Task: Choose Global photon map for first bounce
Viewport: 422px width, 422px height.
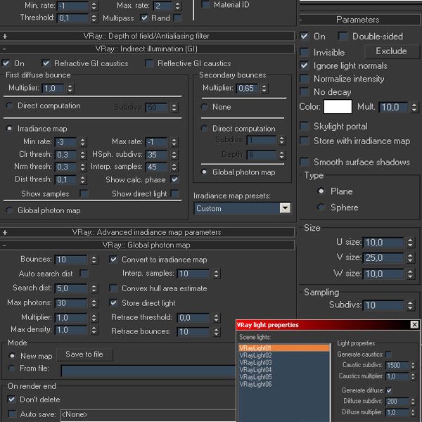Action: 9,210
